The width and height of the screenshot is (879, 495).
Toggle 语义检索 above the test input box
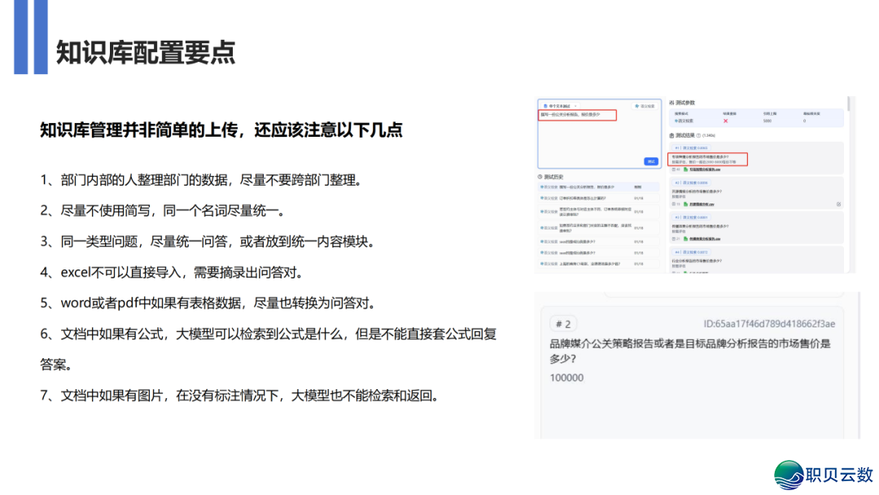coord(643,104)
